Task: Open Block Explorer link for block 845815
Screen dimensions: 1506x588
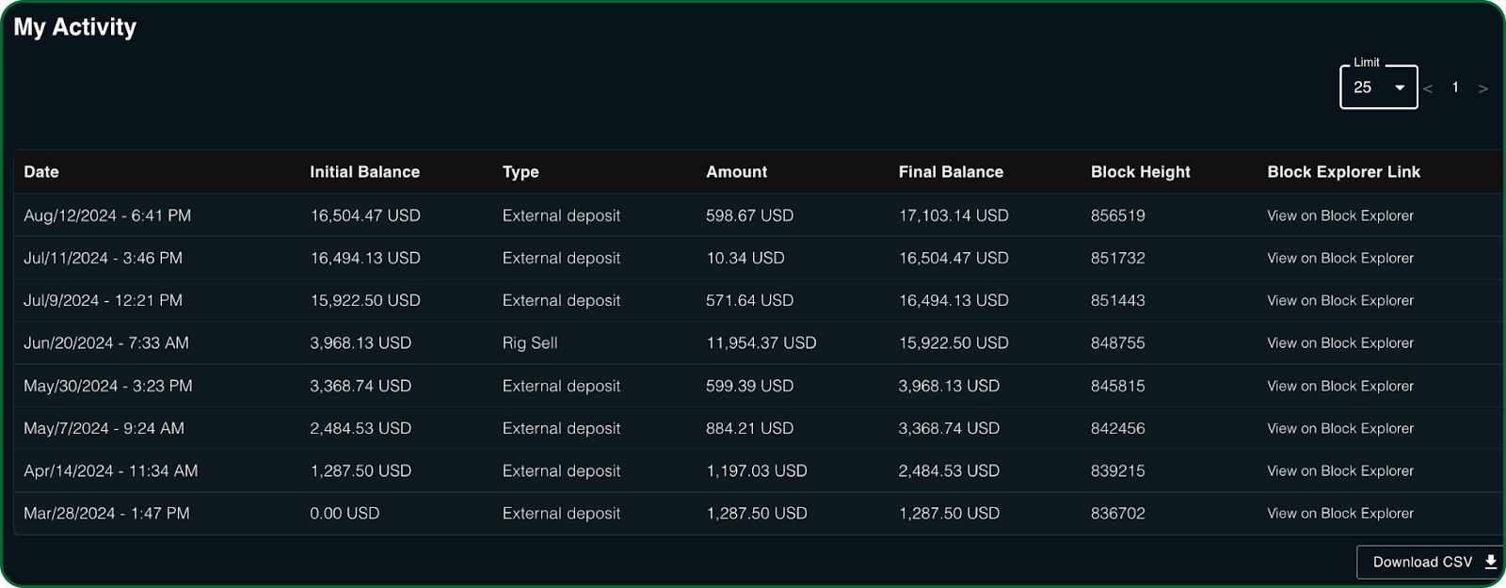Action: pos(1340,386)
